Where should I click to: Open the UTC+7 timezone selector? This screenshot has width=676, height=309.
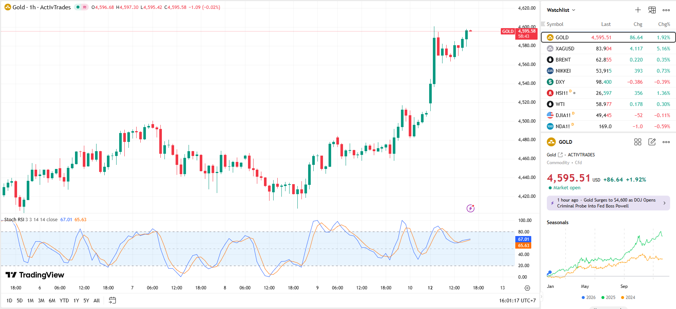pos(517,300)
